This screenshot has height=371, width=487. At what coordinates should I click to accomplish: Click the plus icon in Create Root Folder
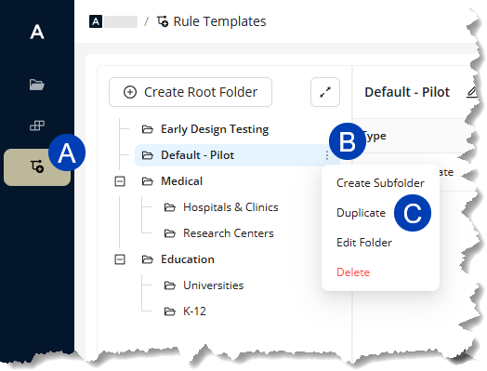[130, 92]
